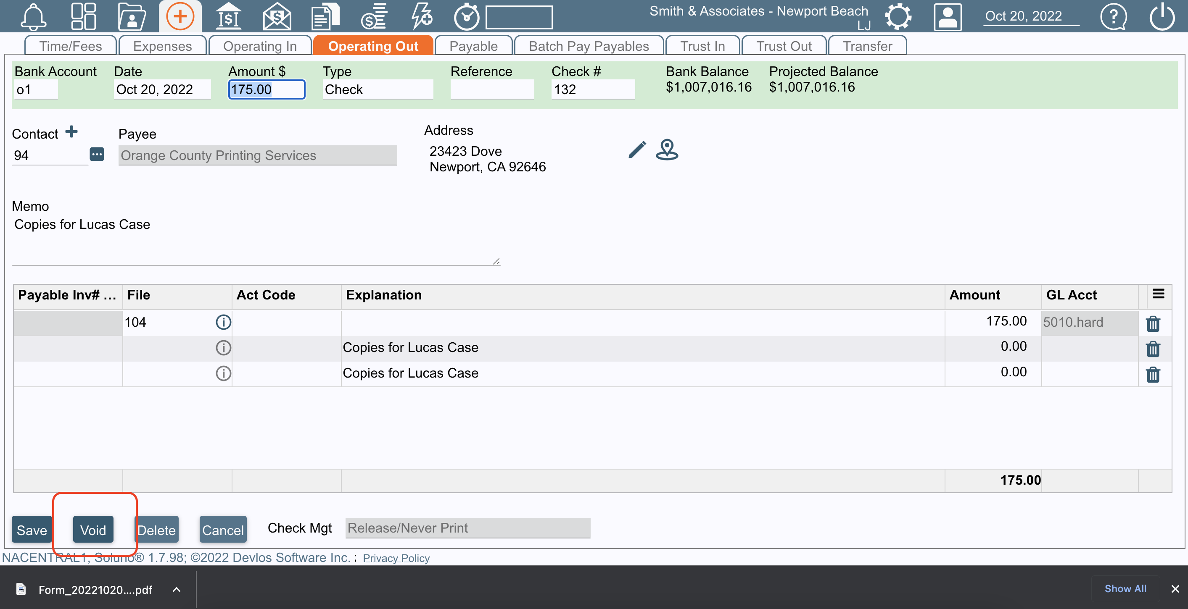1188x609 pixels.
Task: Open the map pin location icon
Action: 667,150
